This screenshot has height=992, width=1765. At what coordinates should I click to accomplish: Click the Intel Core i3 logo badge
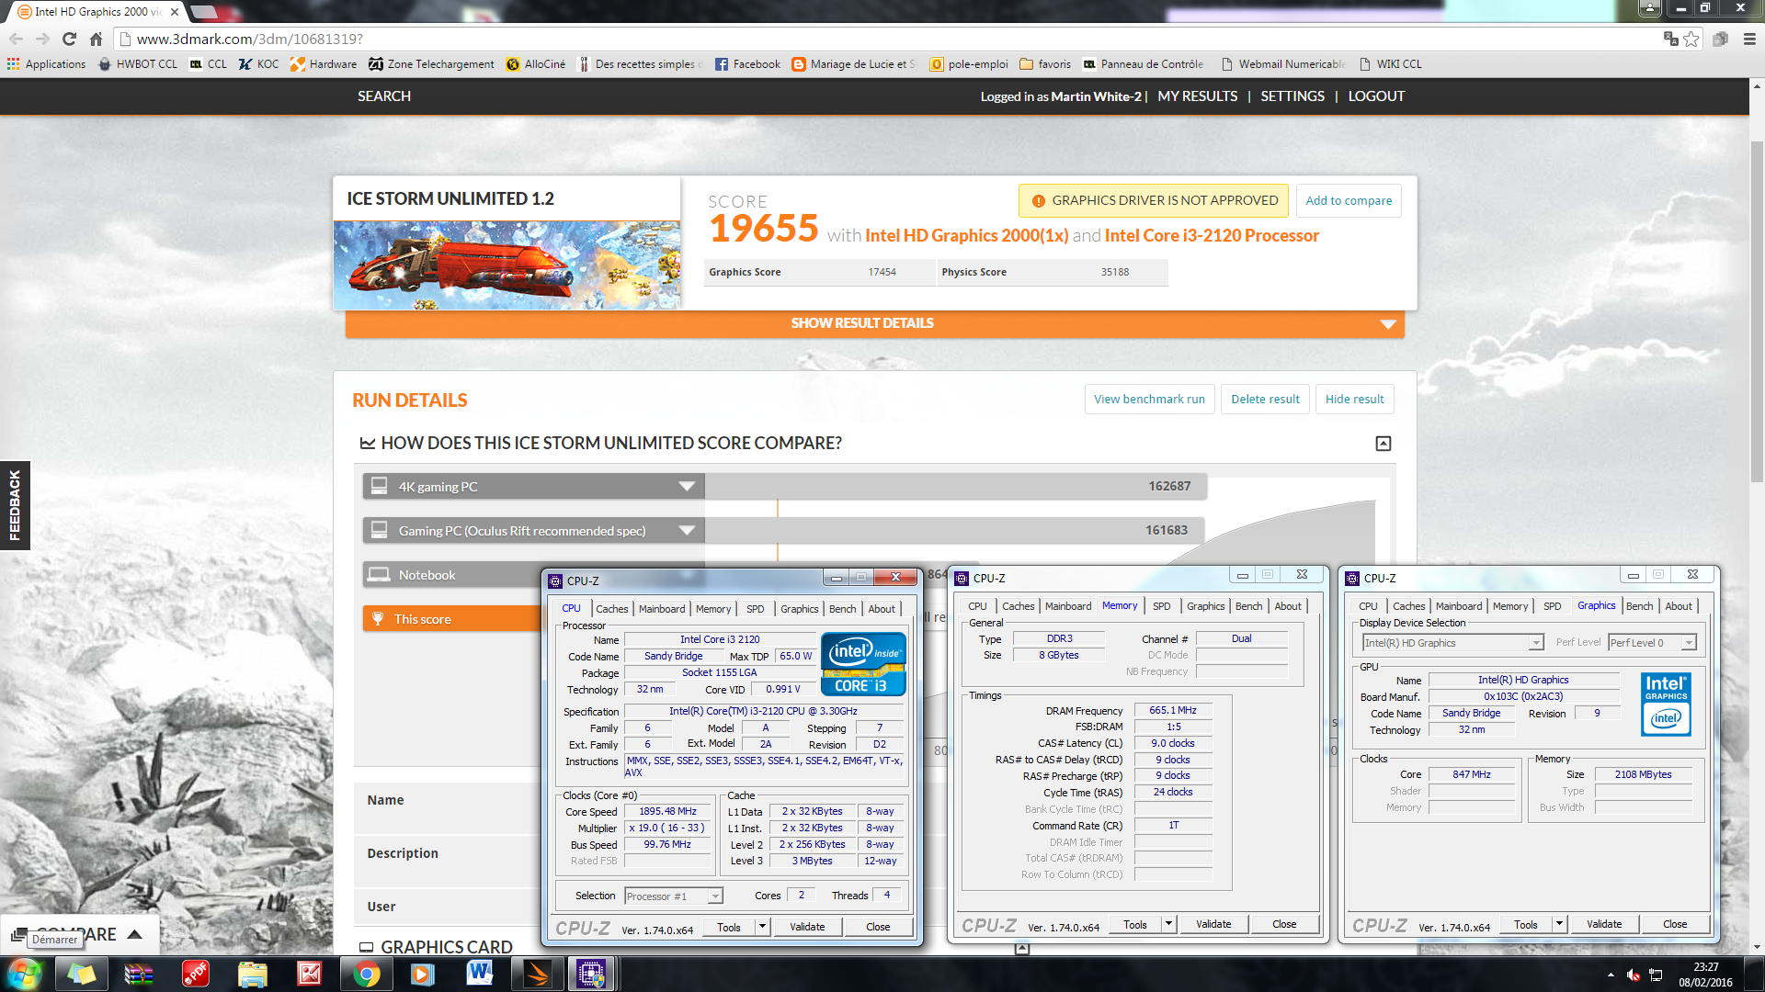pyautogui.click(x=863, y=664)
